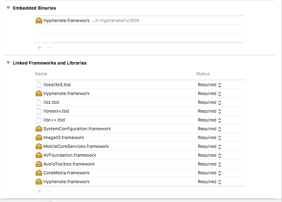Viewport: 282px width, 202px height.
Task: Click the Status column header
Action: click(x=203, y=74)
